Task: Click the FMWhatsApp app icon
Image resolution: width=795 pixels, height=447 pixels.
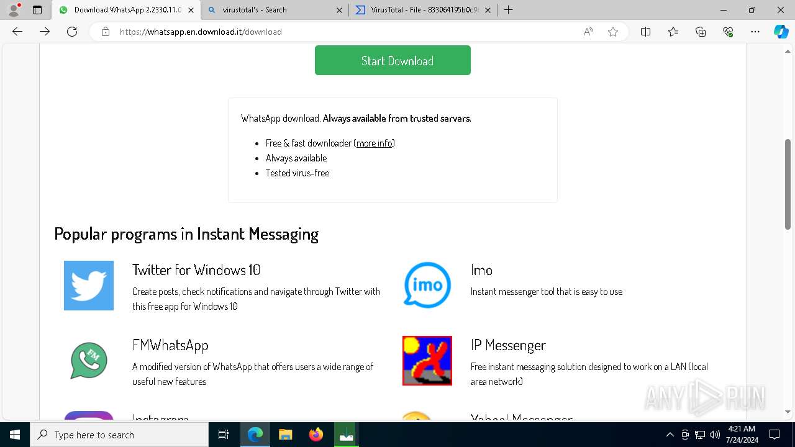Action: click(89, 361)
